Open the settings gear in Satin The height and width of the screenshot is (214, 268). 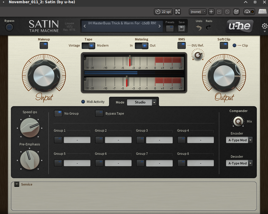pos(264,26)
